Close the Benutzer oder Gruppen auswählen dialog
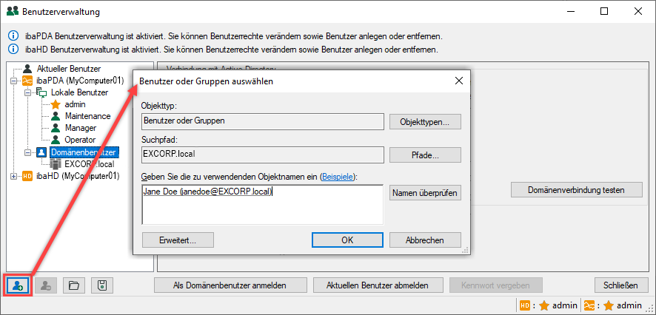 [458, 80]
